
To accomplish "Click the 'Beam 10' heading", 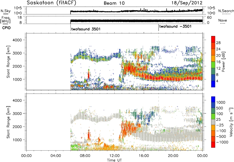I will (114, 3).
